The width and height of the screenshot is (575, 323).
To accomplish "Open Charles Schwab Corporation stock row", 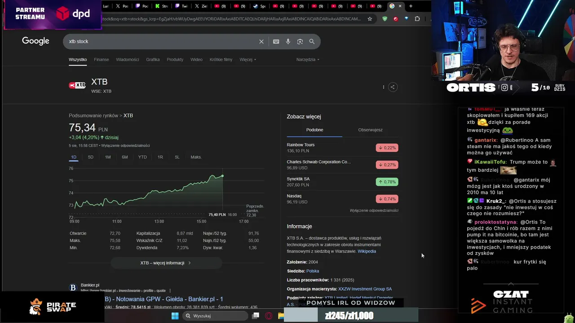I will pos(342,165).
